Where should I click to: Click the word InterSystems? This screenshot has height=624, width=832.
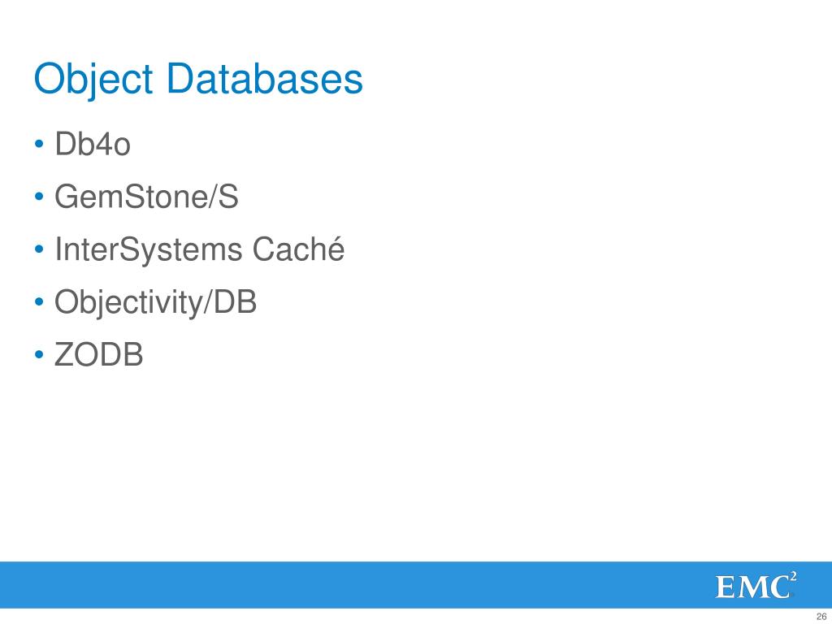tap(148, 249)
